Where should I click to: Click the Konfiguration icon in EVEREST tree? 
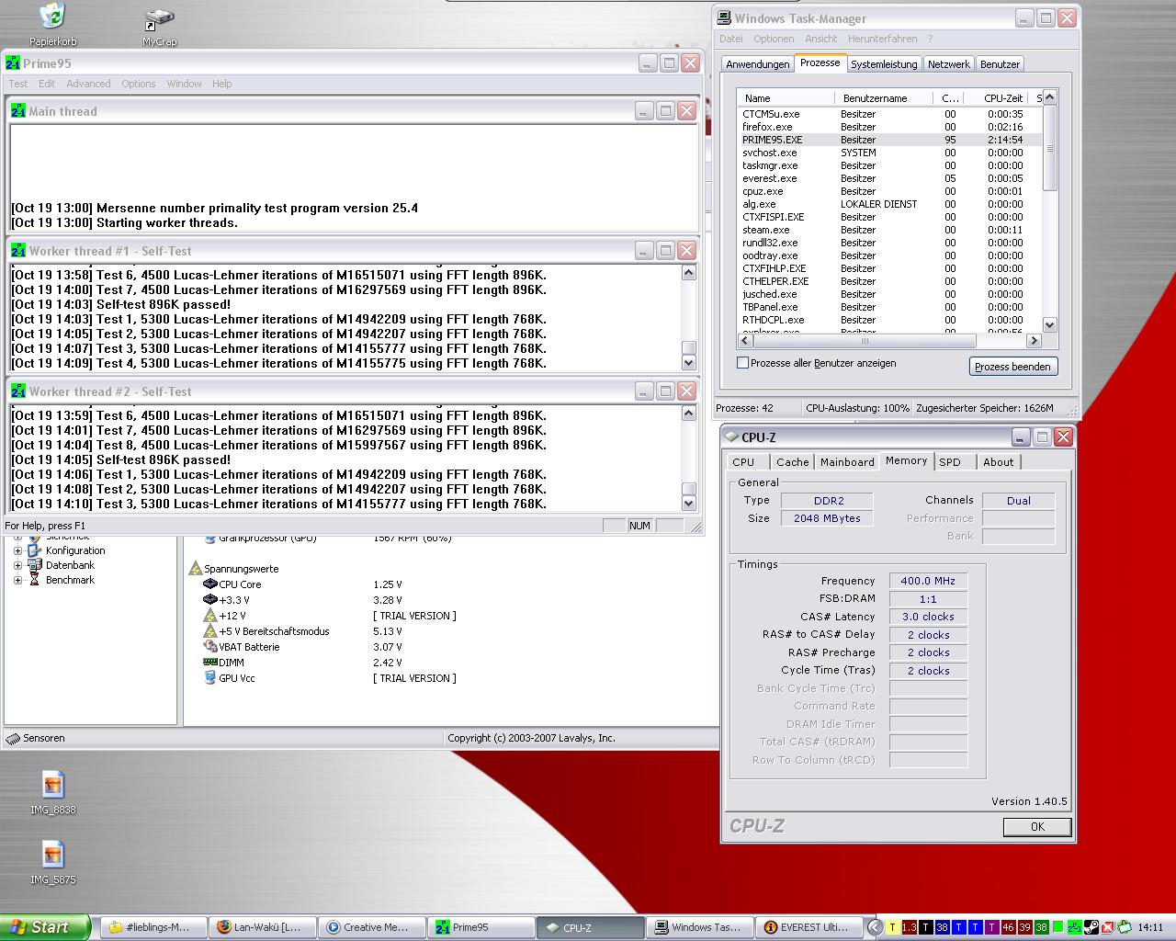35,550
